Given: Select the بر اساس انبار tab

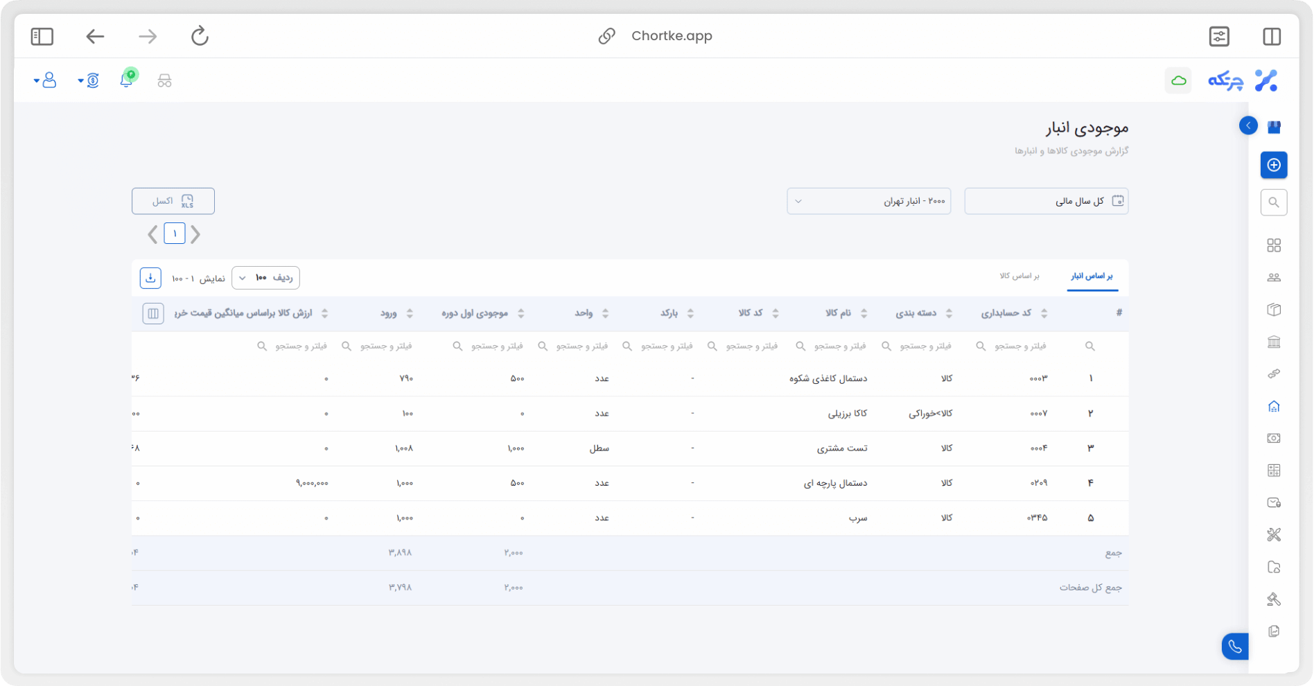Looking at the screenshot, I should (x=1092, y=276).
